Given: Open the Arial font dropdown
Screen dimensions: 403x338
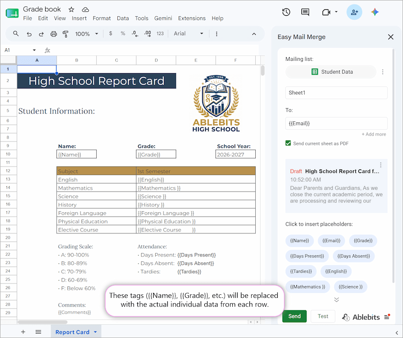Looking at the screenshot, I should coord(188,33).
